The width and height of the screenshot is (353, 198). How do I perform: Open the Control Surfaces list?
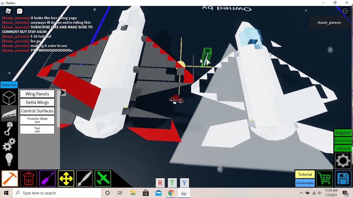pyautogui.click(x=37, y=111)
